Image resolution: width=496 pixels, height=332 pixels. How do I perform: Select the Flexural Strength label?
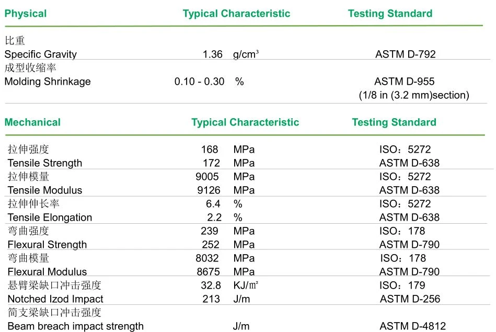pos(47,245)
